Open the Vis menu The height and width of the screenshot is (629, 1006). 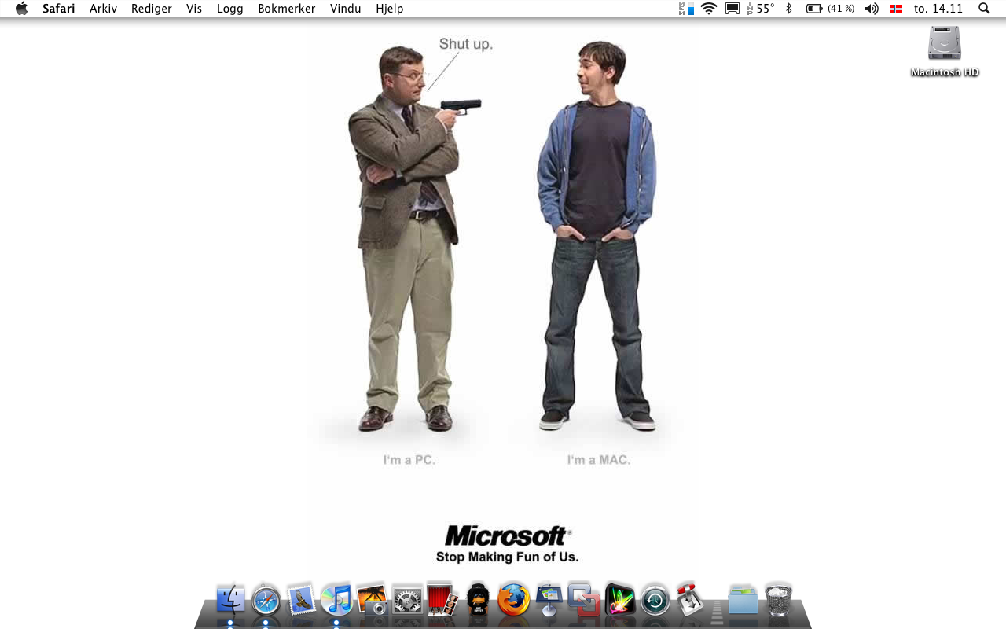194,9
